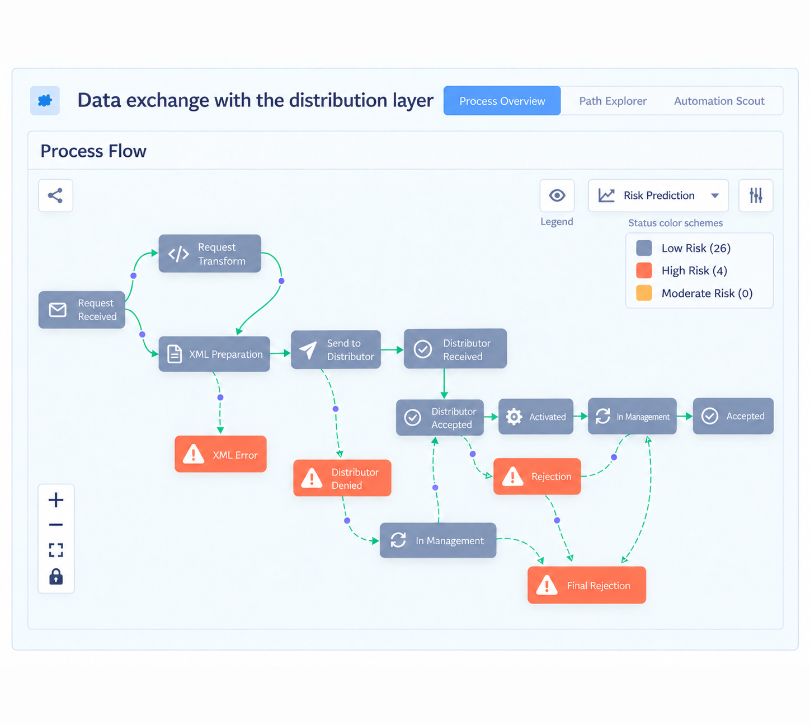Image resolution: width=810 pixels, height=724 pixels.
Task: Switch to the Process Overview tab
Action: (502, 101)
